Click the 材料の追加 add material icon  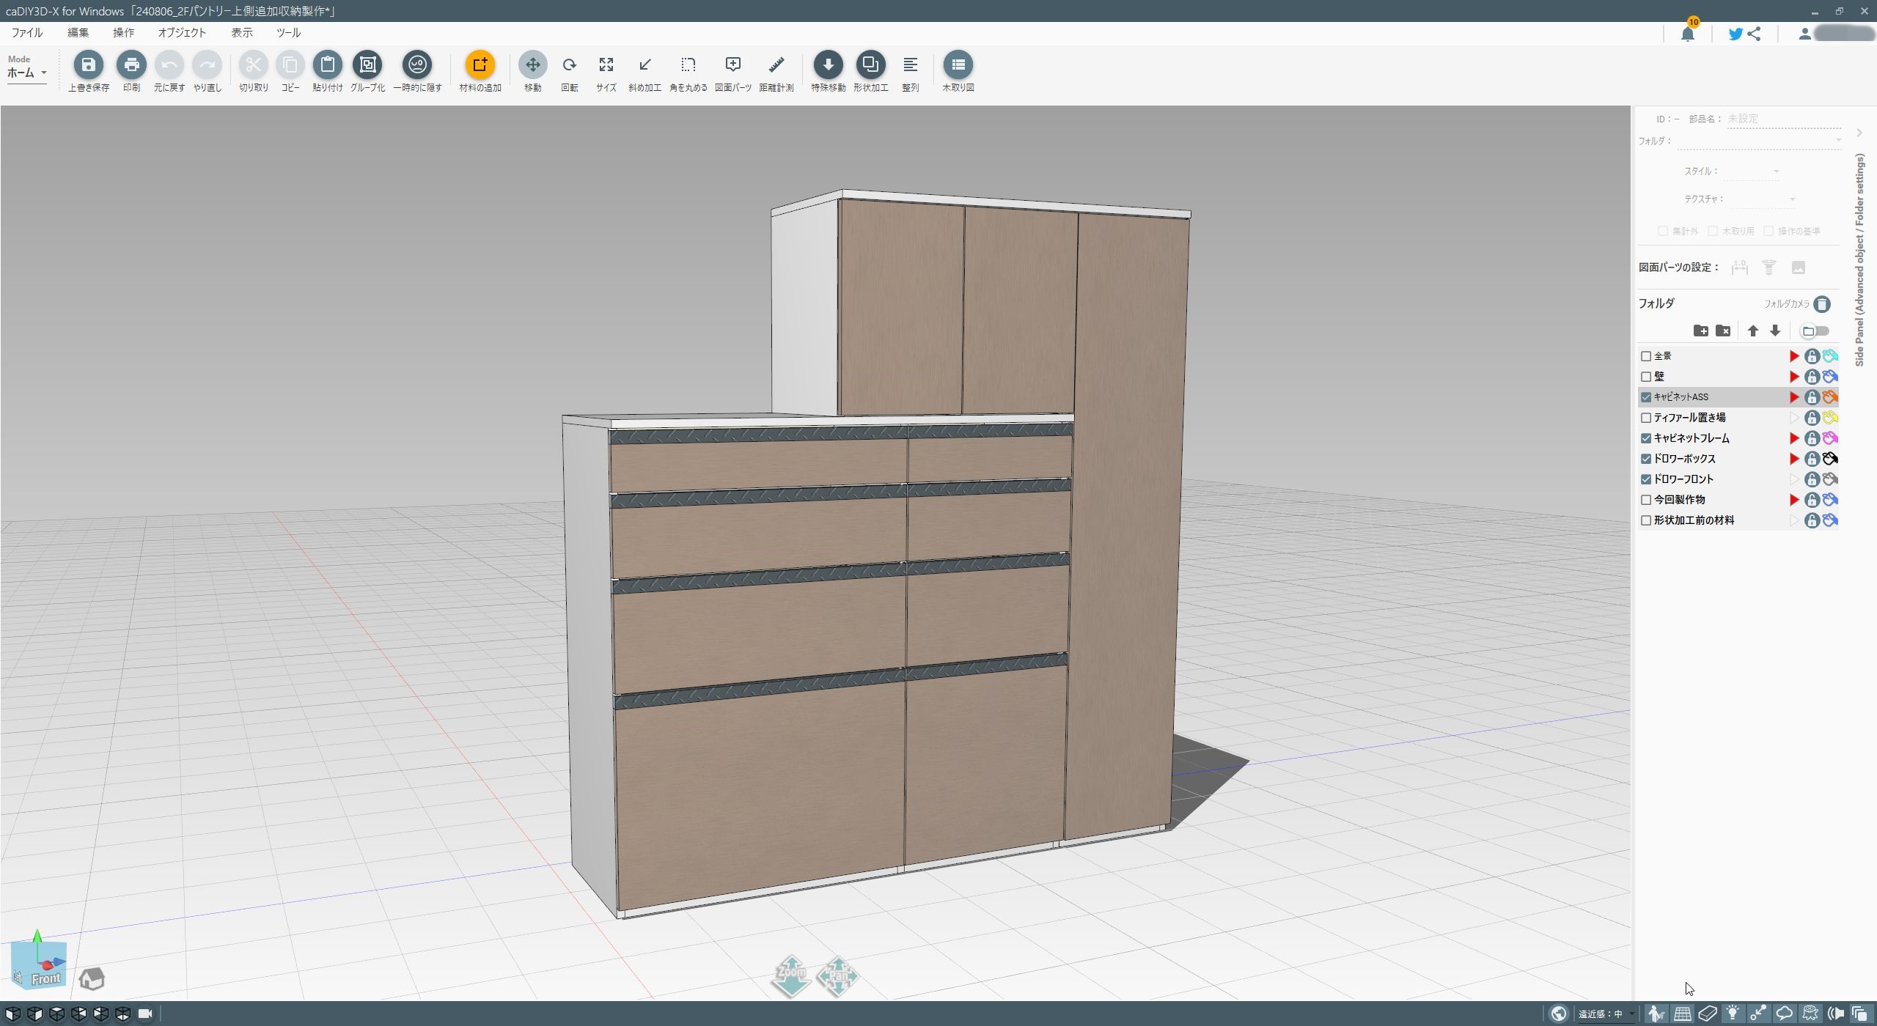click(480, 65)
